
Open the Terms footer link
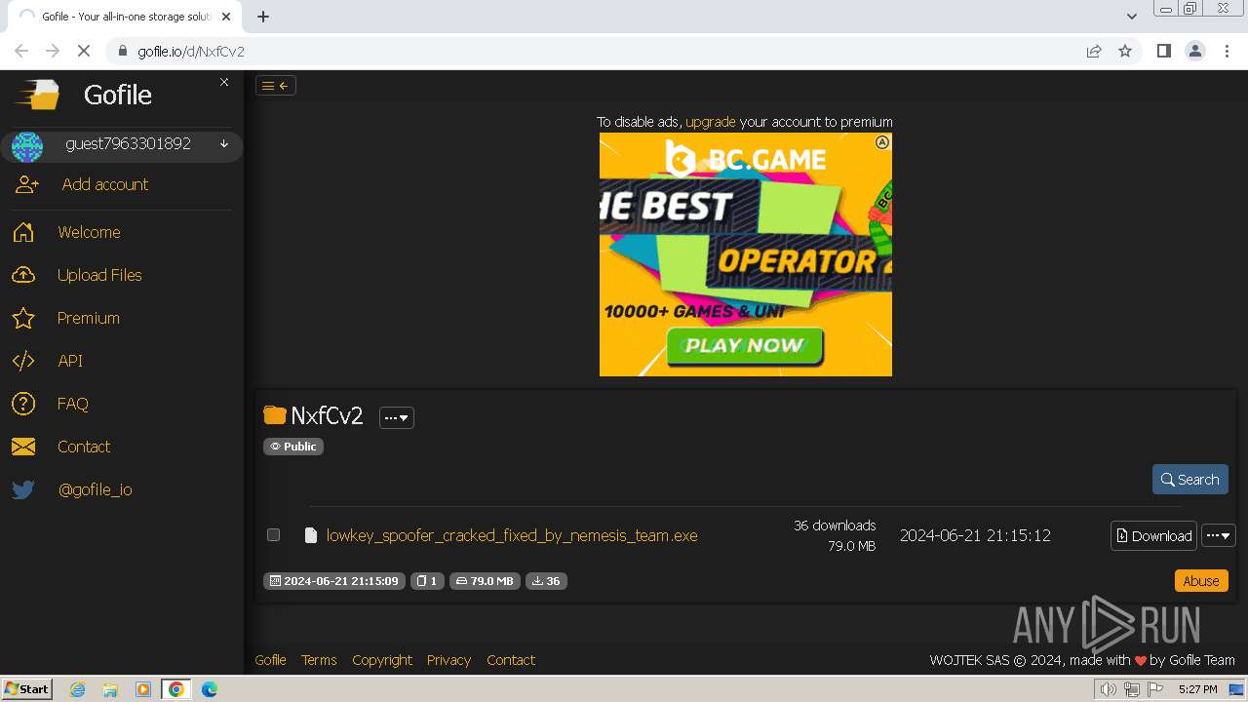pos(319,660)
